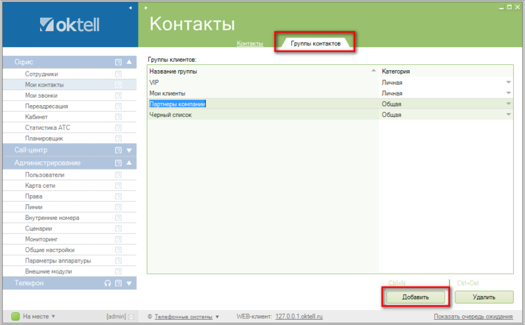Open help icon next to Сотрудники
Viewport: 525px width, 325px height.
coord(118,74)
